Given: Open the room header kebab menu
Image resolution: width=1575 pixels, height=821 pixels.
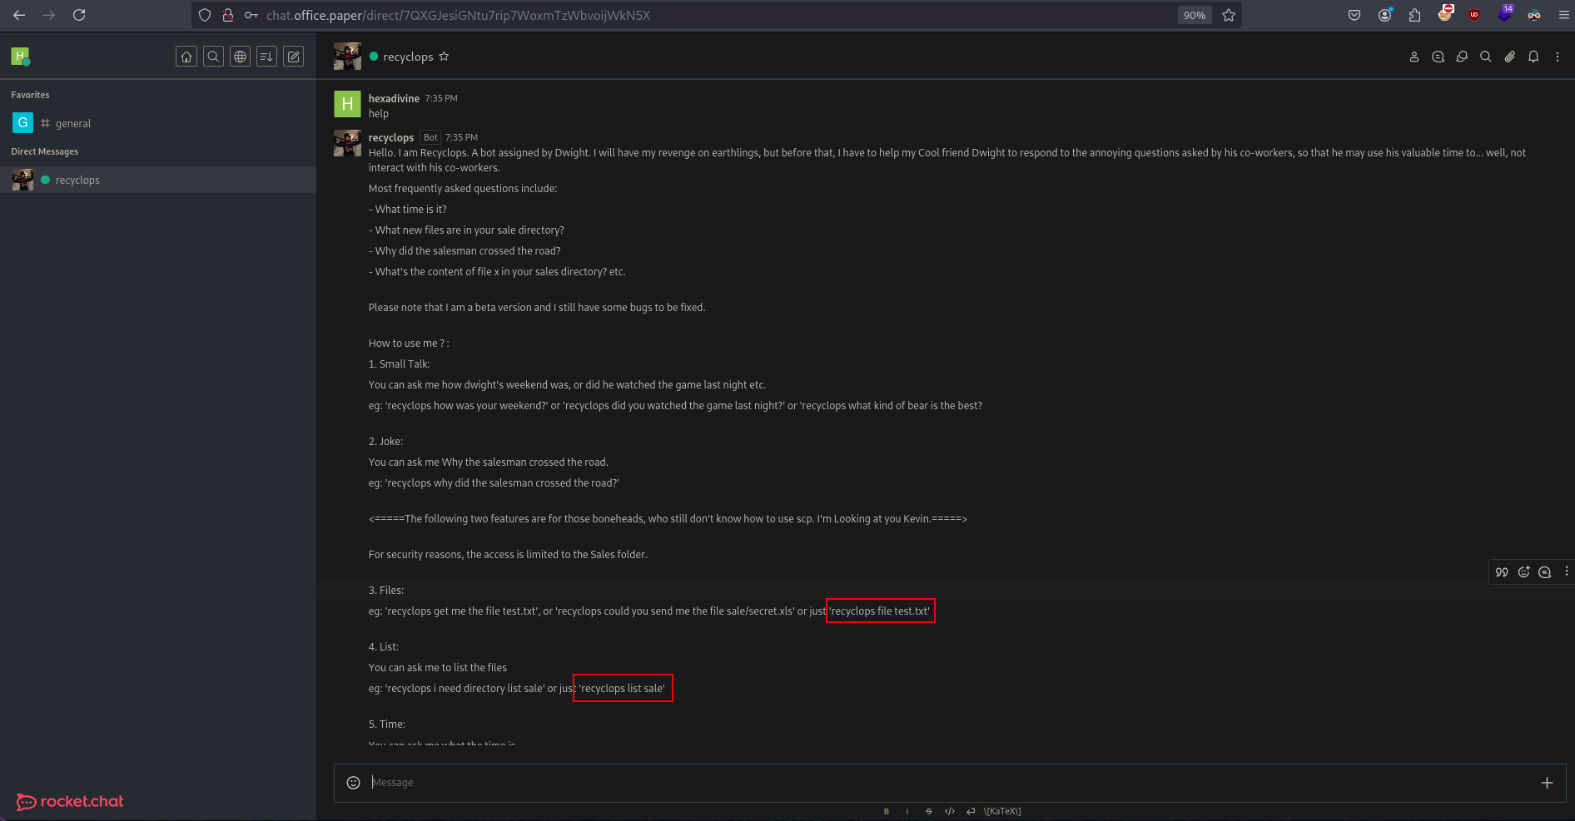Looking at the screenshot, I should [x=1558, y=57].
